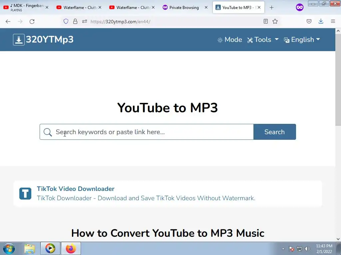
Task: Launch Windows Media Player from taskbar
Action: (50, 248)
